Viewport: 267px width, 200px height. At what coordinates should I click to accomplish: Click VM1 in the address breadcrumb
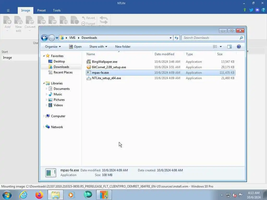[x=72, y=38]
